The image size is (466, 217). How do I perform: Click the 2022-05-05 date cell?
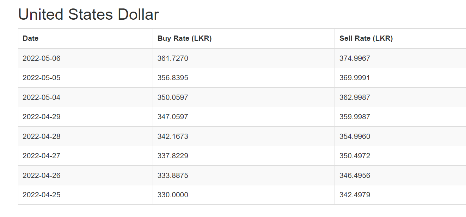[x=85, y=78]
